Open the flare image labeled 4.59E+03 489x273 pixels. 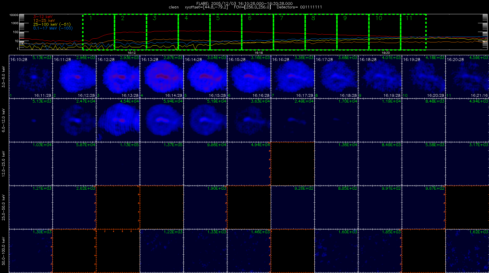[x=467, y=77]
